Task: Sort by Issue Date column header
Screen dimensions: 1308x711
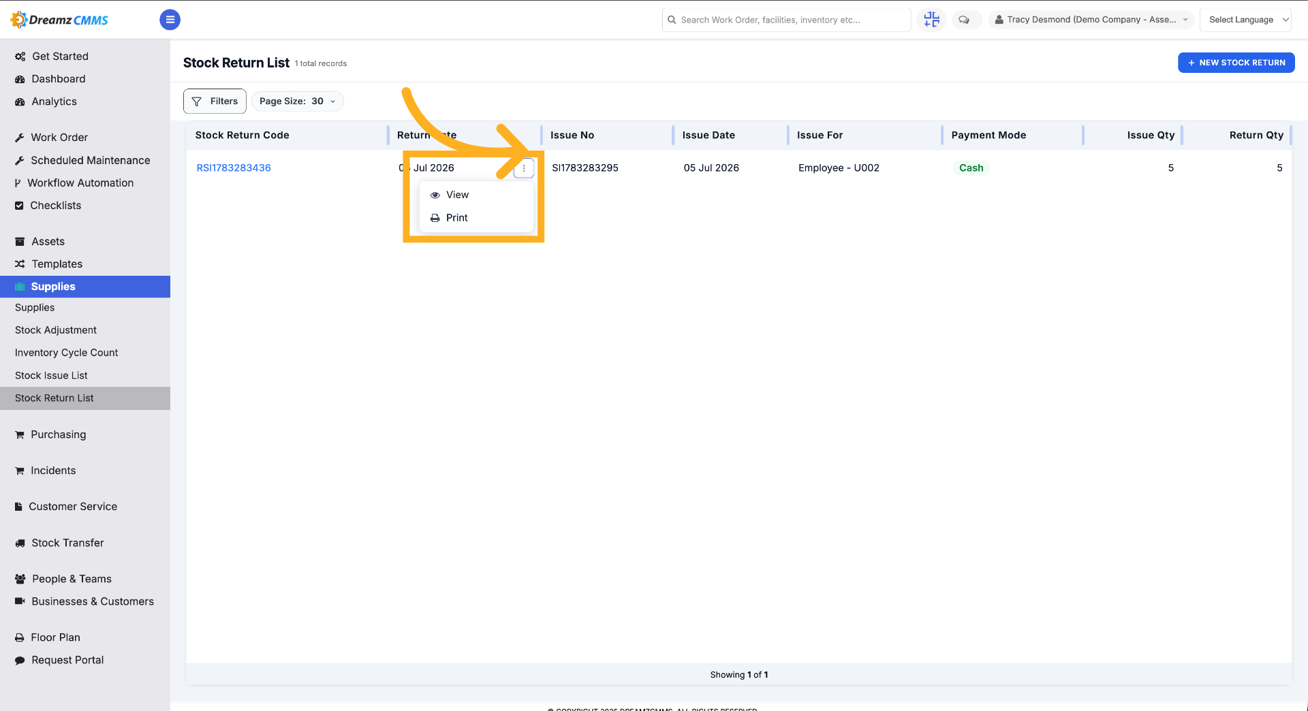Action: [708, 135]
